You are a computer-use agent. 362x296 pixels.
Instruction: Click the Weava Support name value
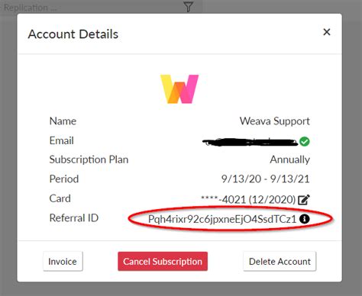point(275,121)
